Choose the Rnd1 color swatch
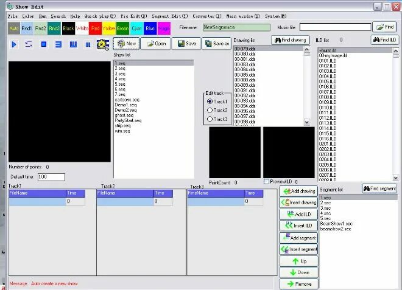Screen dimensions: 402x290 [x=26, y=28]
